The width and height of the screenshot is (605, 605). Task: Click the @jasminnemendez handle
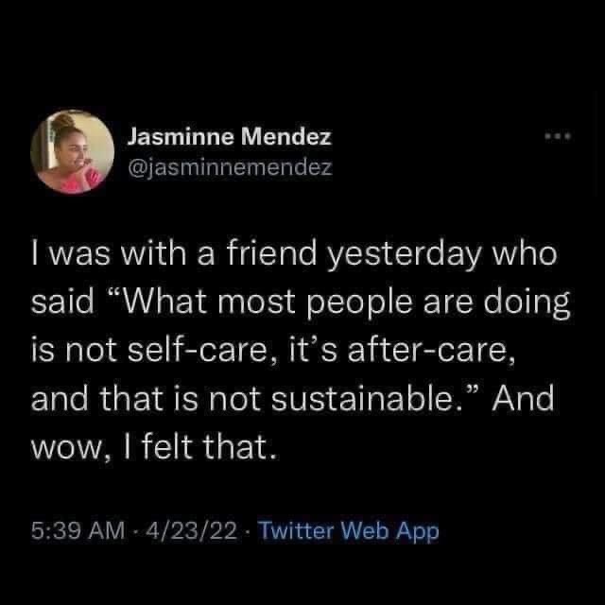[229, 167]
